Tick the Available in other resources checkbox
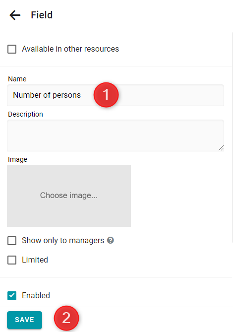The image size is (233, 332). tap(12, 49)
